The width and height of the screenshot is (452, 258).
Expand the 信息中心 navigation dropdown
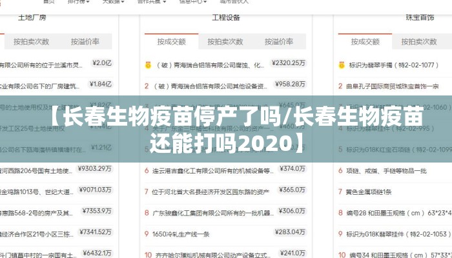pos(193,1)
